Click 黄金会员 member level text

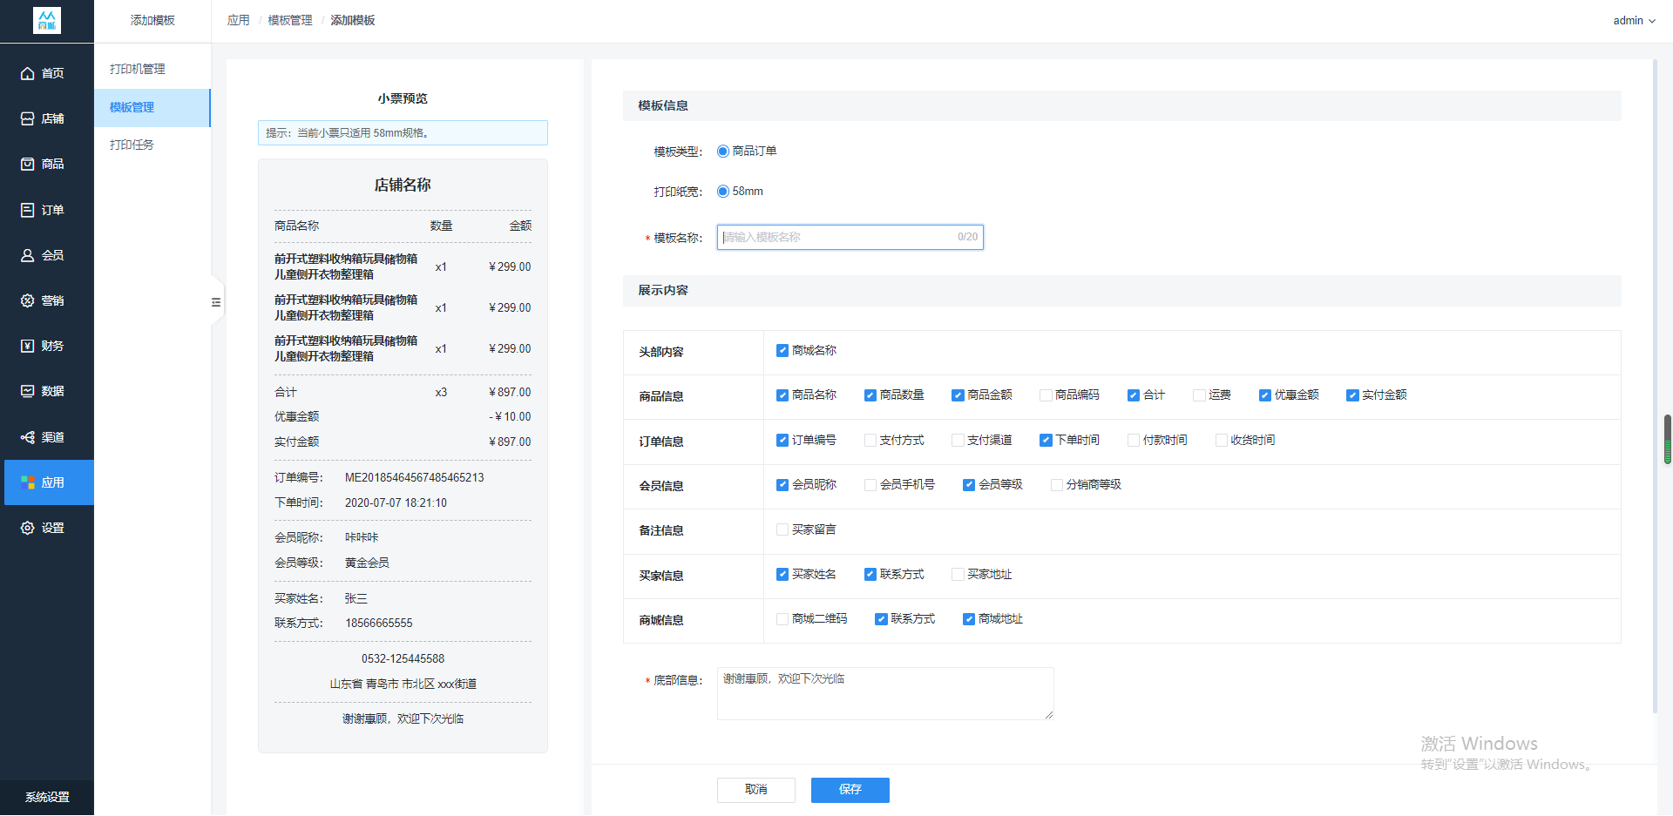point(367,563)
